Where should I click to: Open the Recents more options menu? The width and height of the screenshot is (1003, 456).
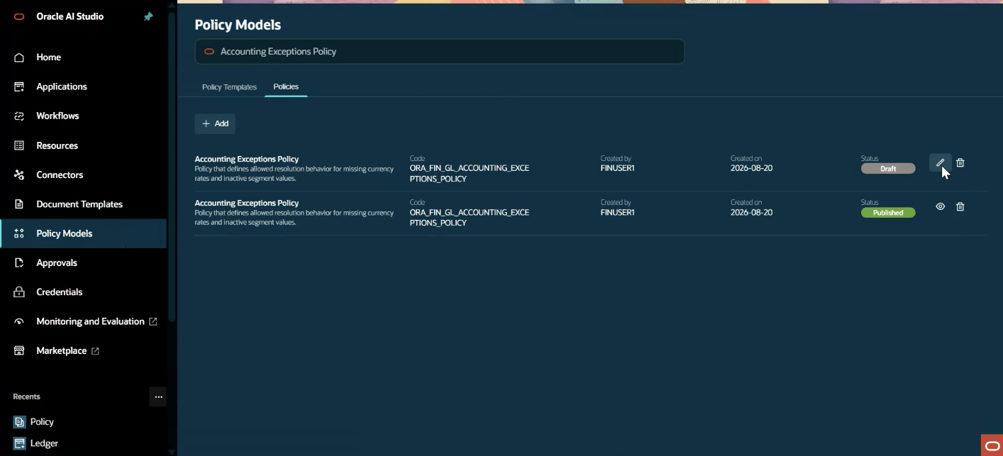(158, 396)
